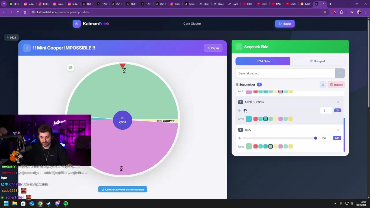Click the red extension icon in toolbar

[x=334, y=12]
